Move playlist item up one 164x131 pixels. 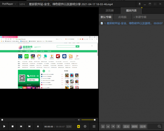click(x=108, y=127)
